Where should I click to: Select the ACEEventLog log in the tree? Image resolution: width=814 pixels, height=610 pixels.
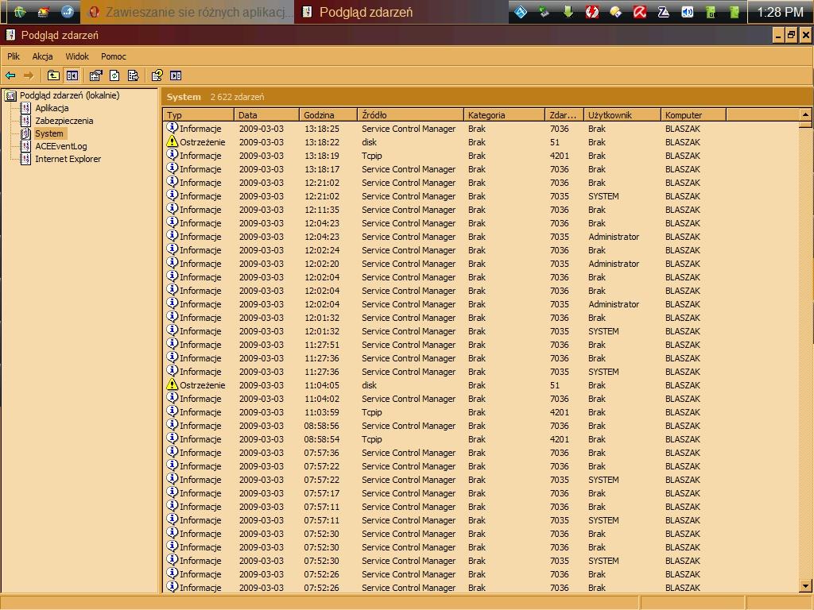(61, 146)
